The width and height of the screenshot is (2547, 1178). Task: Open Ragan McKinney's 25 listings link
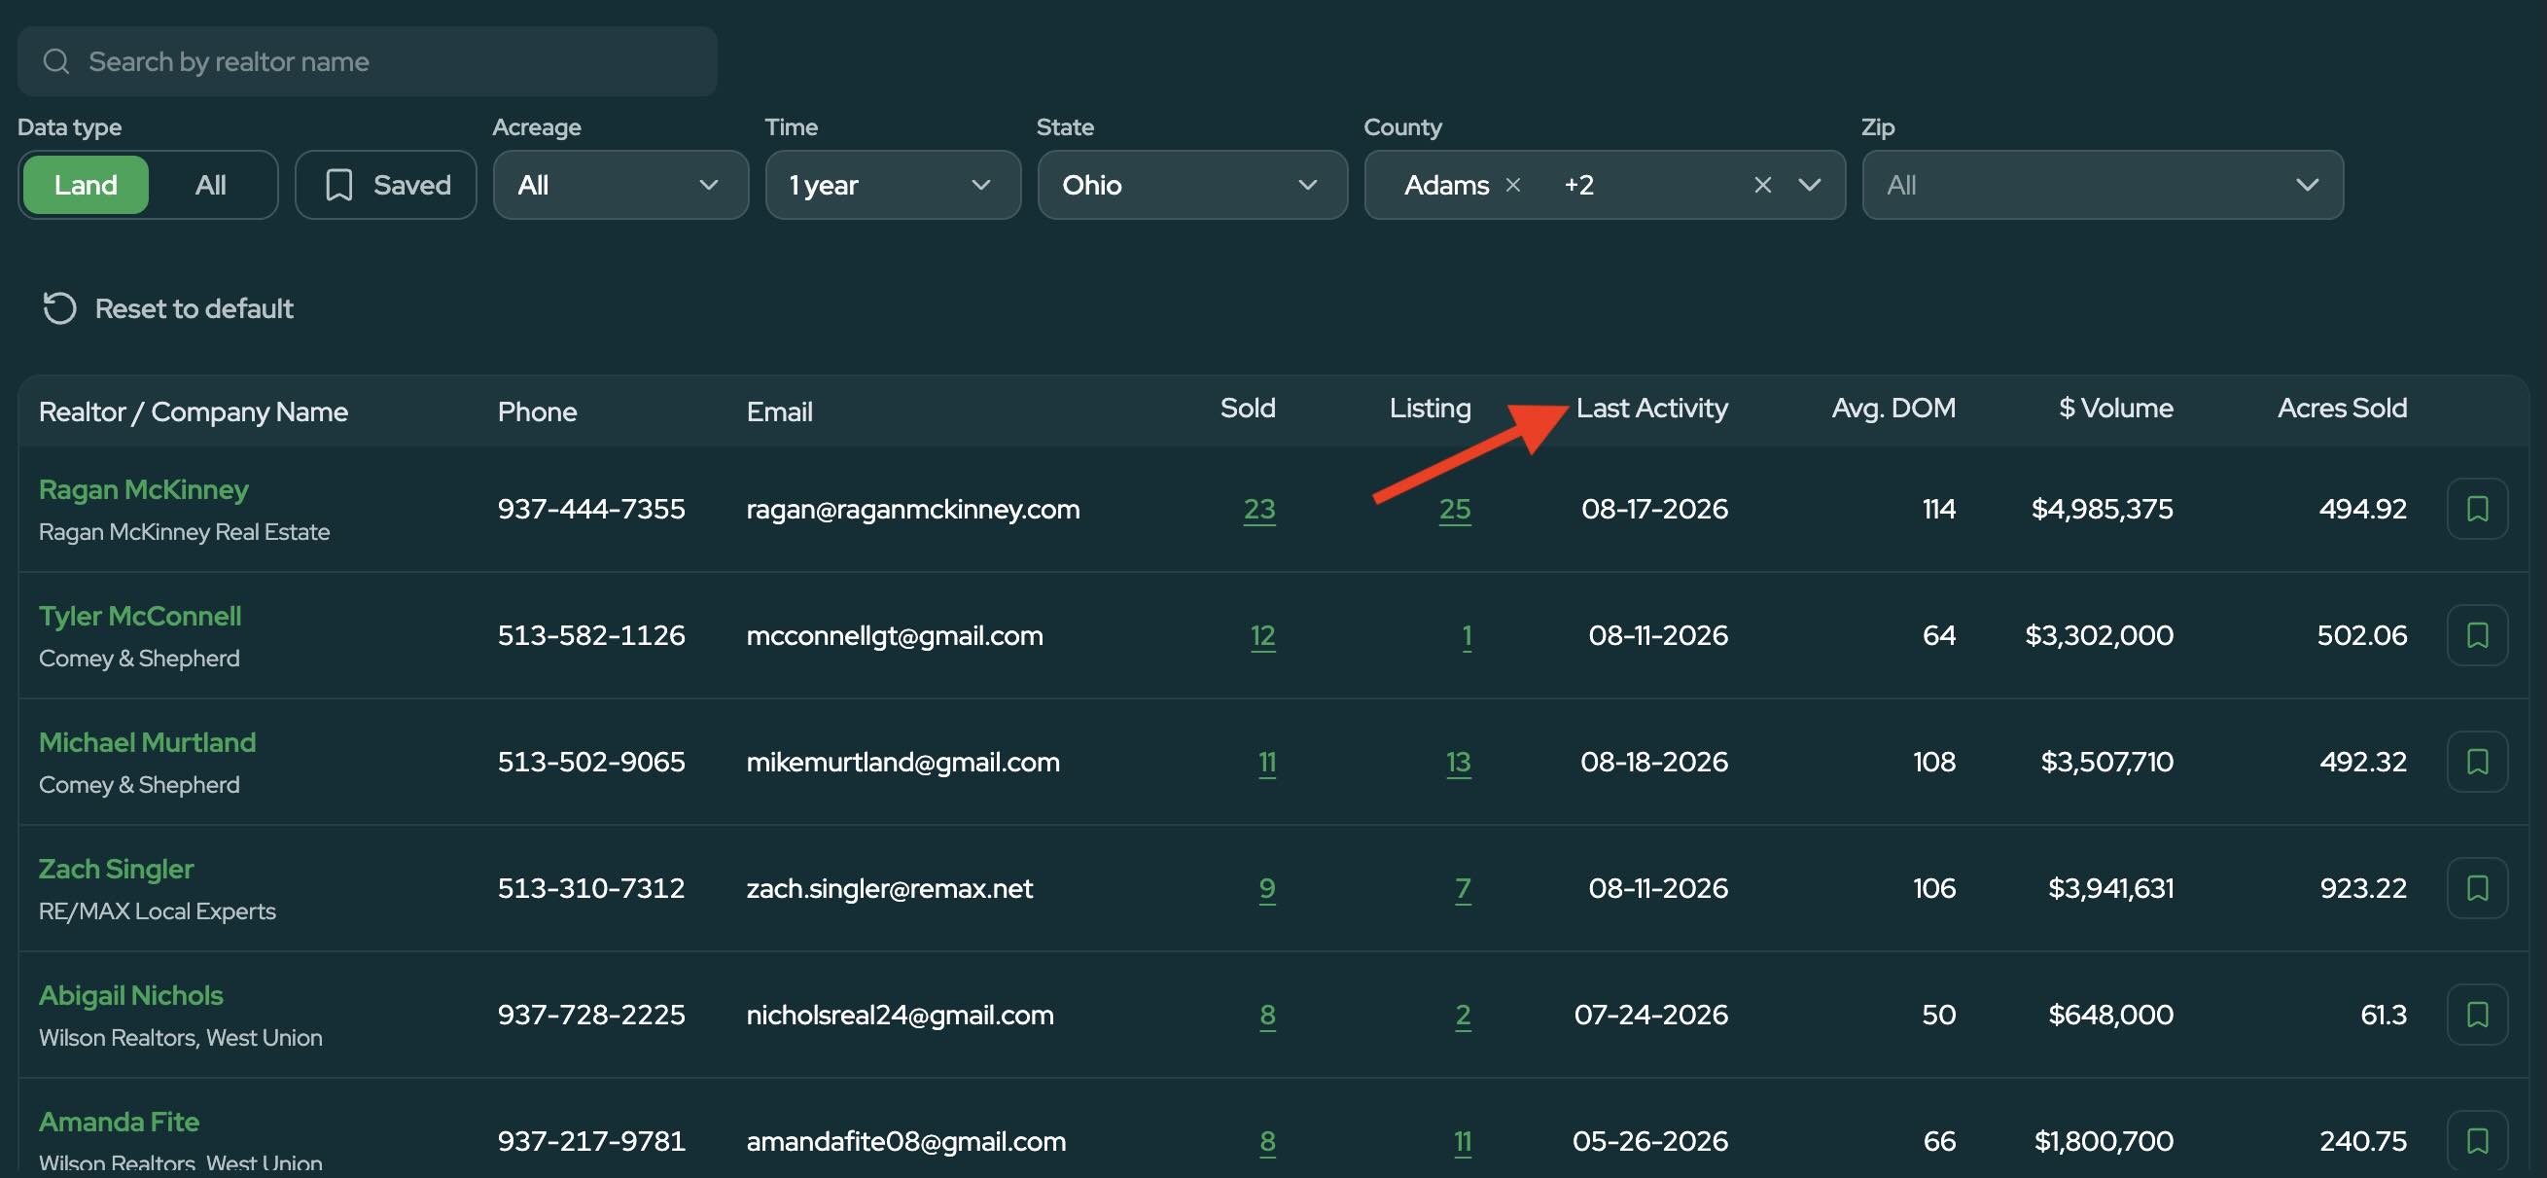(1455, 510)
